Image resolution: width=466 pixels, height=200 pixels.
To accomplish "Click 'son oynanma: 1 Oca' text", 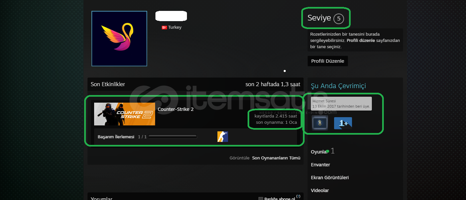I will (276, 122).
